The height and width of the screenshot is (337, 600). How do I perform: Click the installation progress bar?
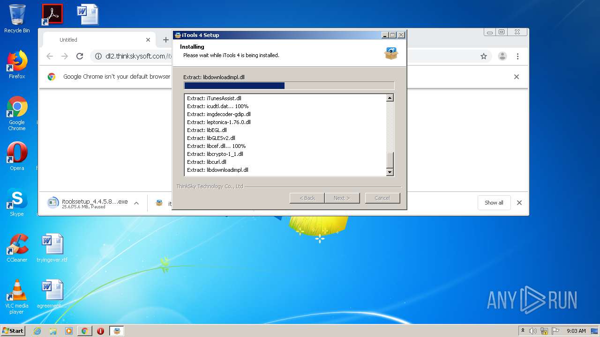tap(289, 86)
